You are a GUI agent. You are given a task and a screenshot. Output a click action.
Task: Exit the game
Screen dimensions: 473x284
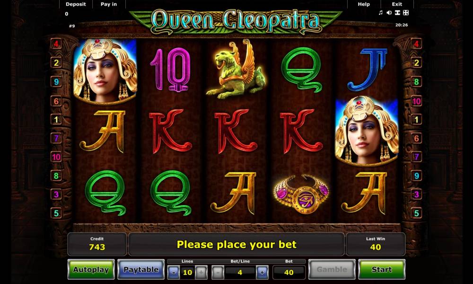(x=397, y=4)
